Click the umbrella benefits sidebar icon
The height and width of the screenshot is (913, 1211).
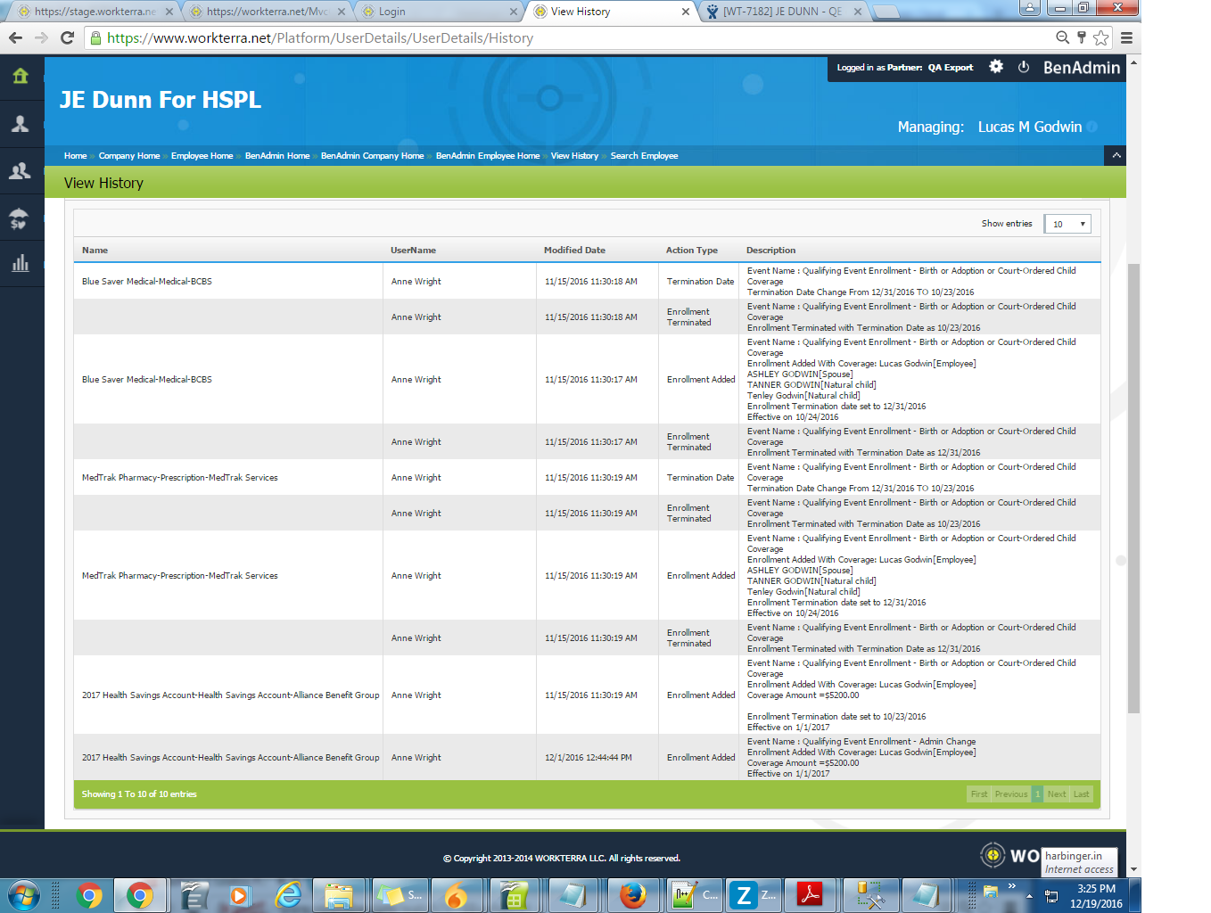21,218
